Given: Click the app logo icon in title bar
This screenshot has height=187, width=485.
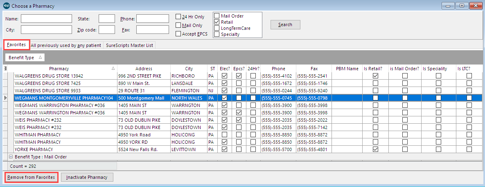Looking at the screenshot, I should click(6, 6).
